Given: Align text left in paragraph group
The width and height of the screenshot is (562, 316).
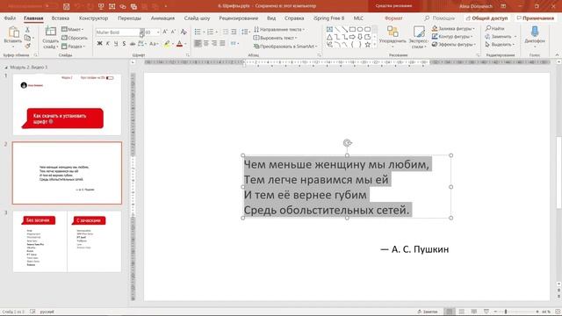Looking at the screenshot, I should pyautogui.click(x=198, y=43).
